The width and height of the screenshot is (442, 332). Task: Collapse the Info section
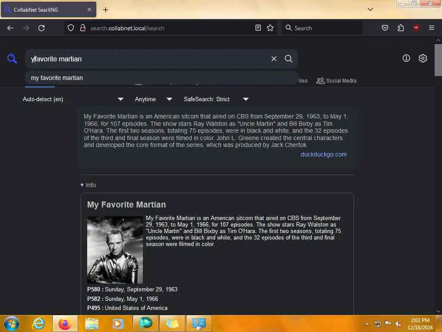tap(88, 185)
